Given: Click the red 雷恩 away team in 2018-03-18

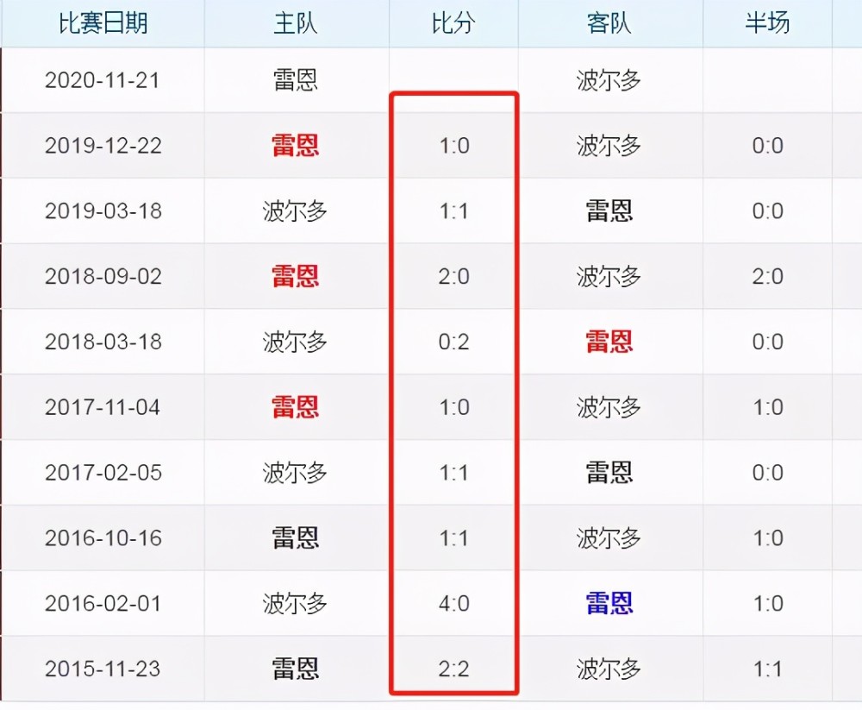Looking at the screenshot, I should (610, 342).
